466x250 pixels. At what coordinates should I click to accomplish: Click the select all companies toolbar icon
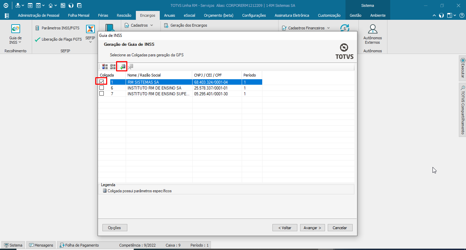[x=105, y=67]
